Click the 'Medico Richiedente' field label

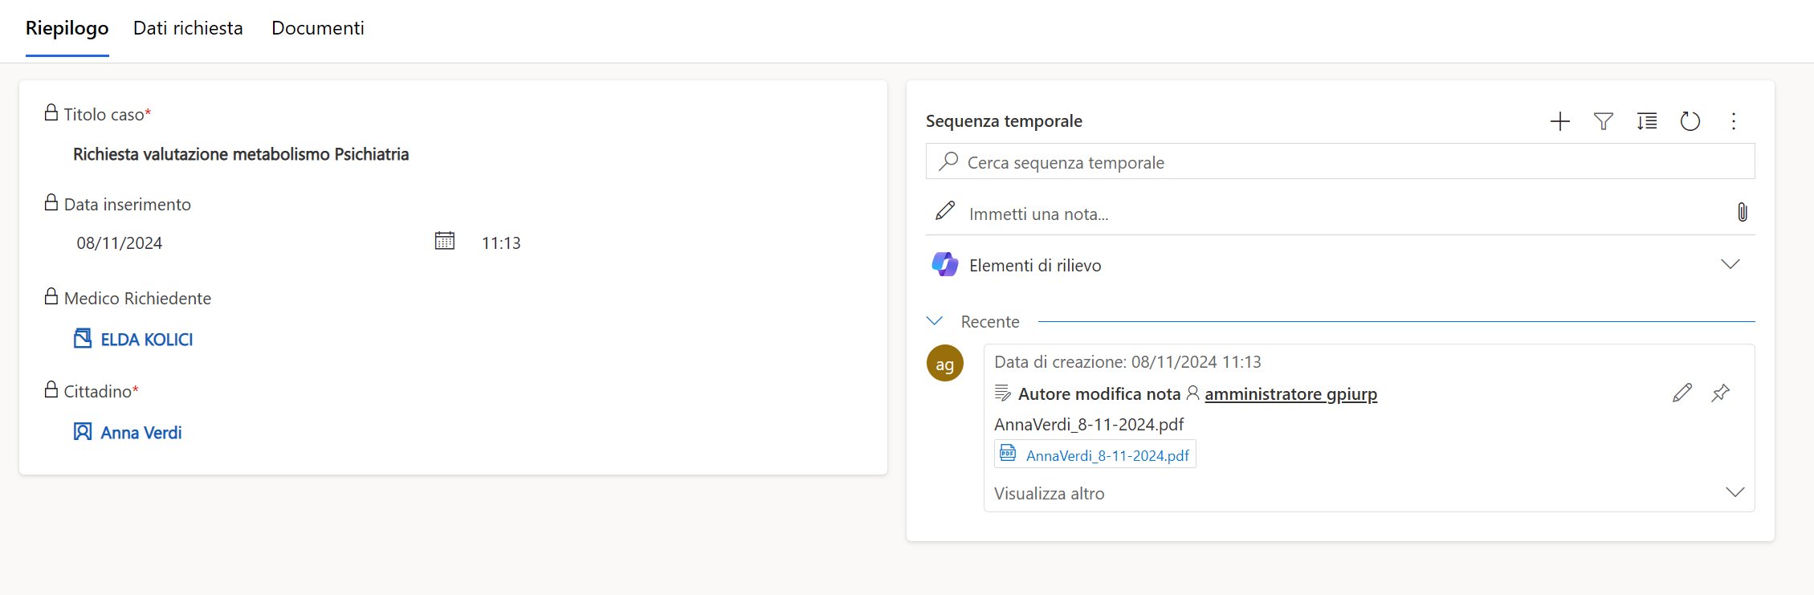[137, 298]
